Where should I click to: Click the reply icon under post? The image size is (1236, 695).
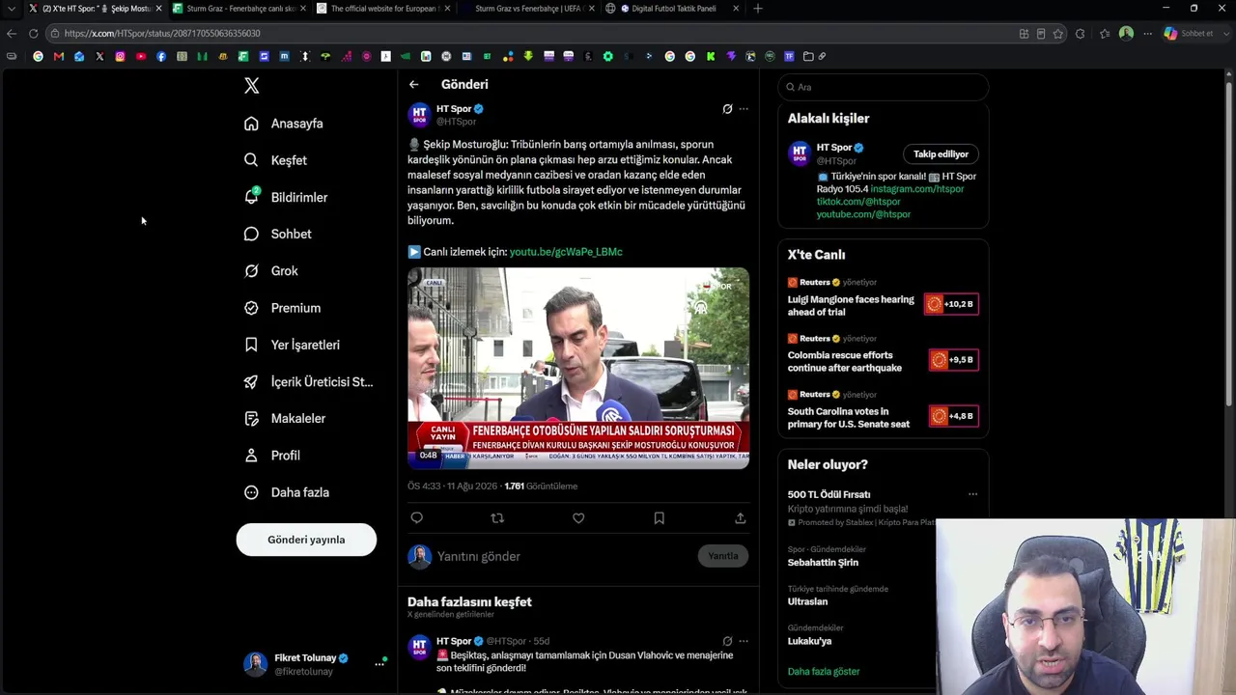417,518
